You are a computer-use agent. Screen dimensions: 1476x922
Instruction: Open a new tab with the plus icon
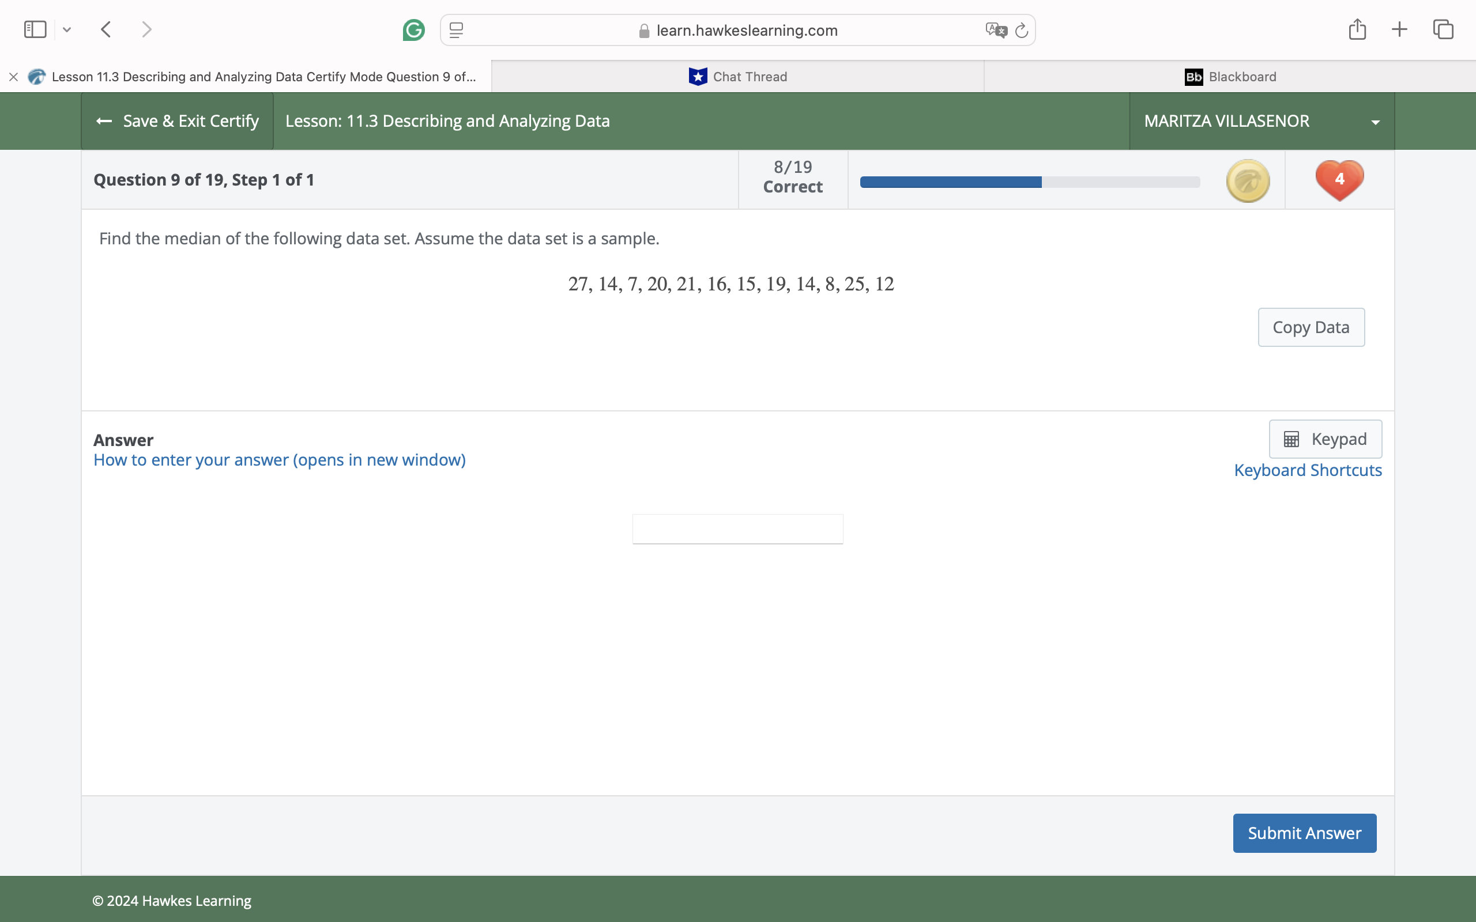coord(1400,29)
